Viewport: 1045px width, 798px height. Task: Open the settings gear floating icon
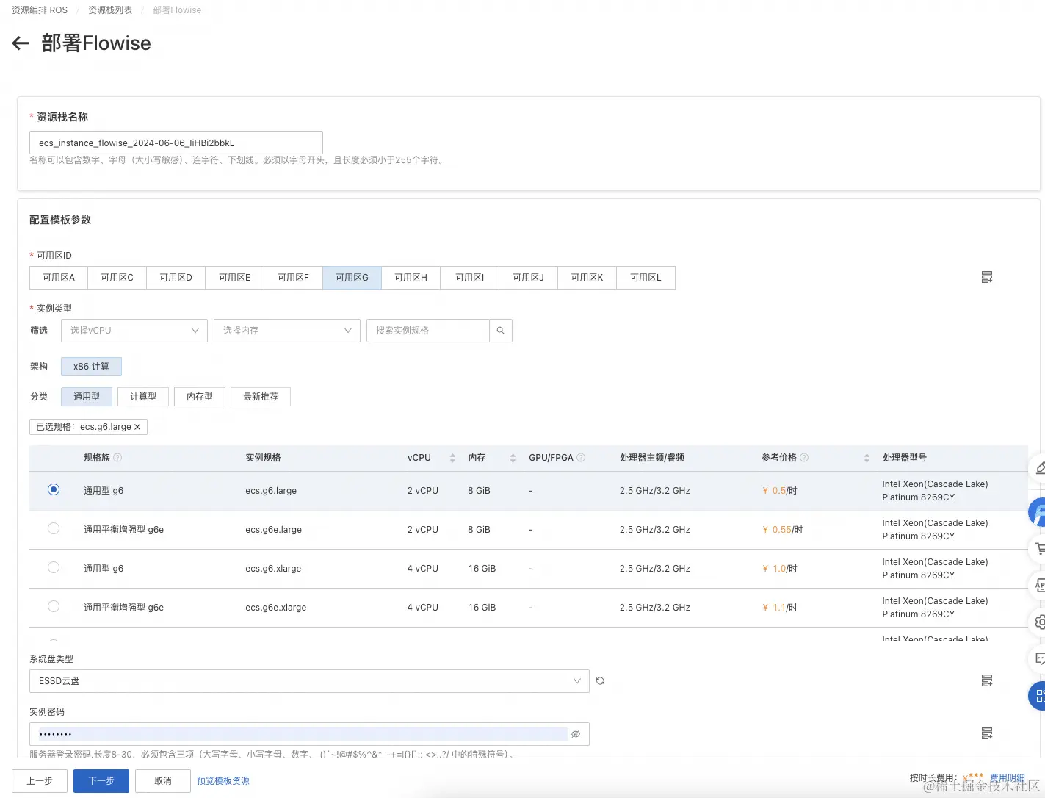coord(1038,622)
